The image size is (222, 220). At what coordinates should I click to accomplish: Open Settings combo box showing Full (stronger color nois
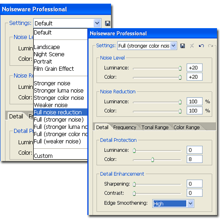point(147,46)
